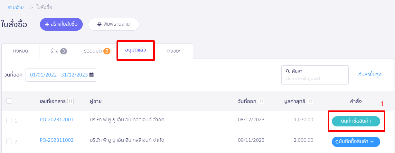The image size is (395, 153).
Task: Toggle the select-all header checkbox
Action: pos(9,101)
